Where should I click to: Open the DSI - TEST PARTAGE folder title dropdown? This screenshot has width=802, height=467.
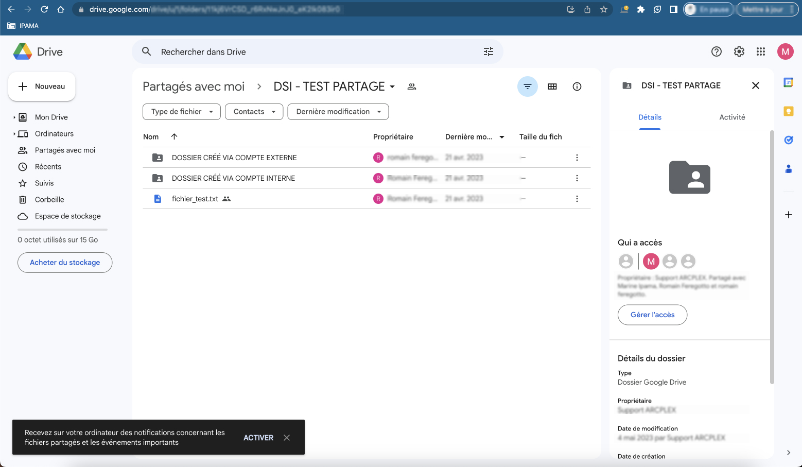point(392,87)
